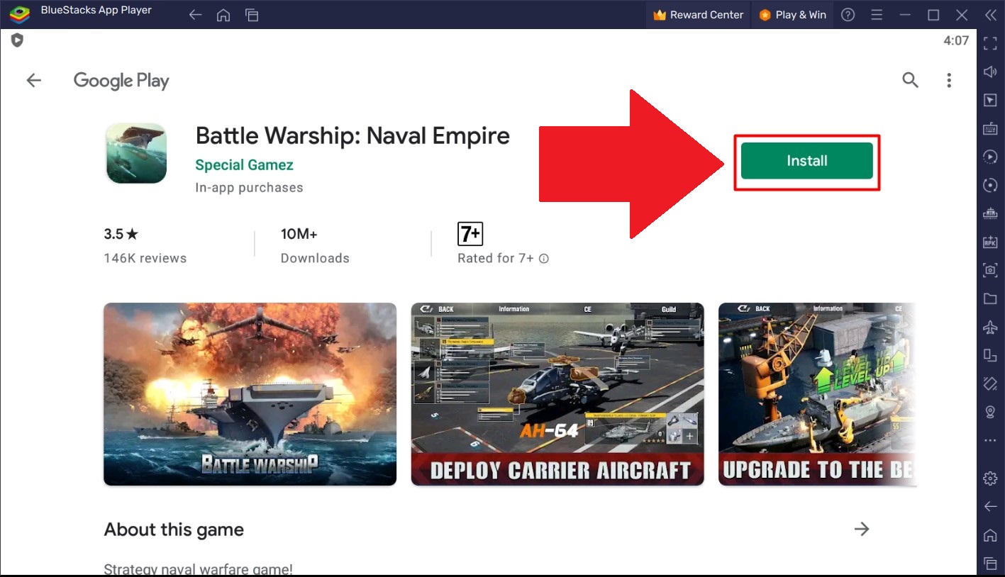Open Google Play search
The height and width of the screenshot is (577, 1005).
[910, 80]
